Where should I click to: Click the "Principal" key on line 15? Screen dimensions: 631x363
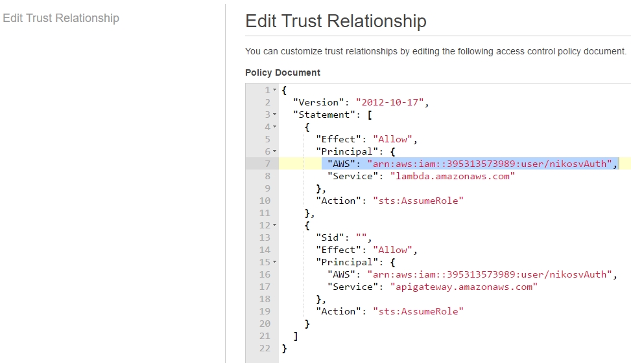tap(347, 262)
